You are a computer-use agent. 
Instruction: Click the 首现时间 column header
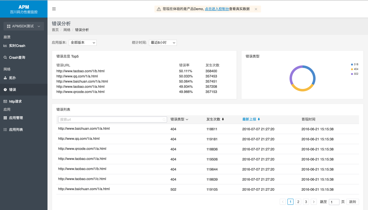coord(308,119)
